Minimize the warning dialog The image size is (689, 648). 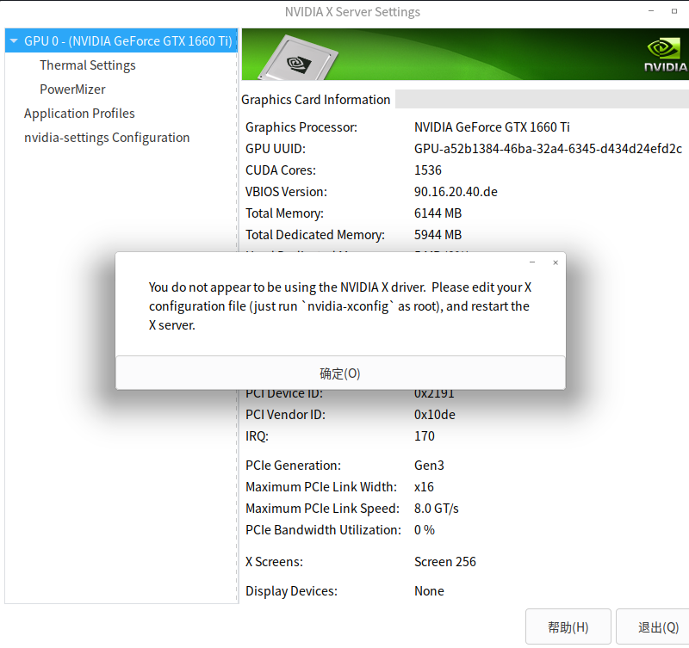[x=532, y=262]
